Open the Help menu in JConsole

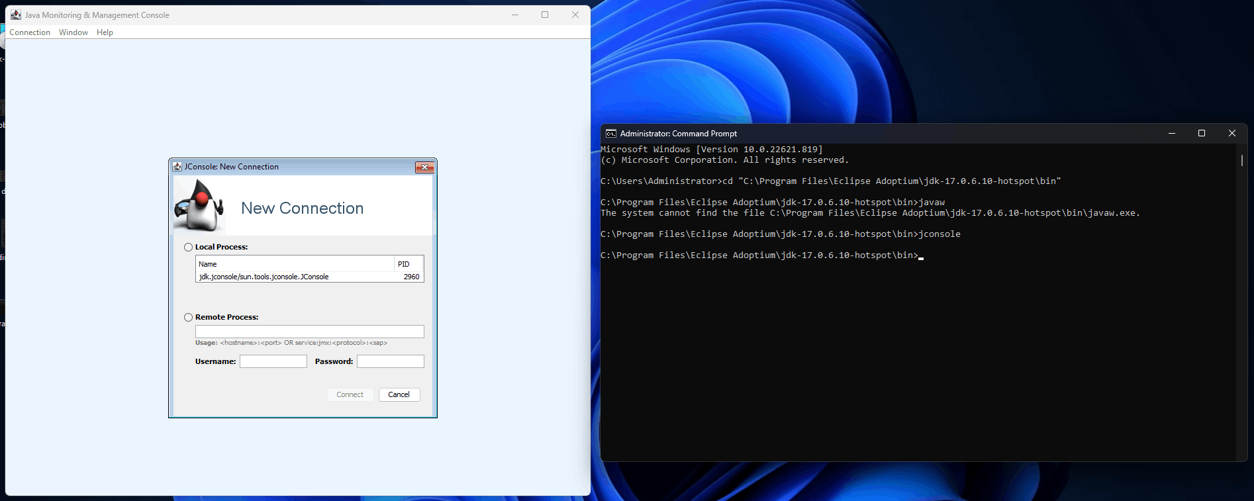105,32
